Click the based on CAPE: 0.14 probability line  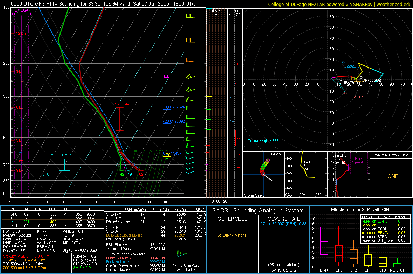pos(383,221)
